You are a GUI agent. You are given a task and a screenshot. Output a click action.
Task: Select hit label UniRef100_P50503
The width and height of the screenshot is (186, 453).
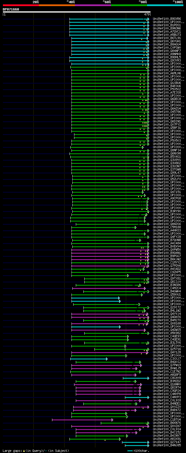point(167,141)
